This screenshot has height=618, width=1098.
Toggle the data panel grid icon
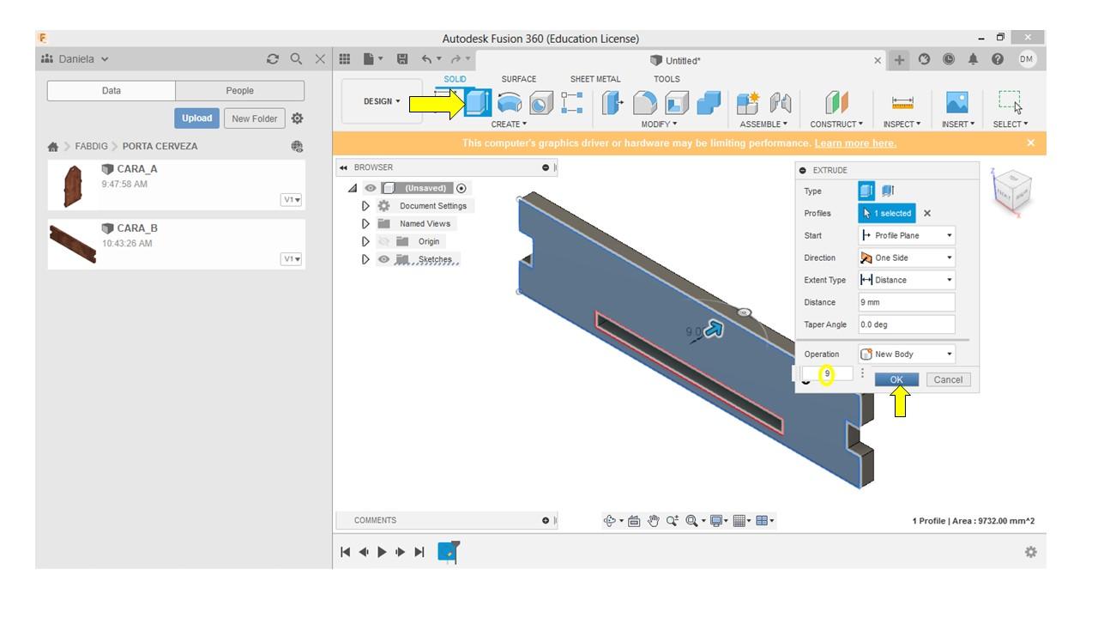tap(345, 59)
